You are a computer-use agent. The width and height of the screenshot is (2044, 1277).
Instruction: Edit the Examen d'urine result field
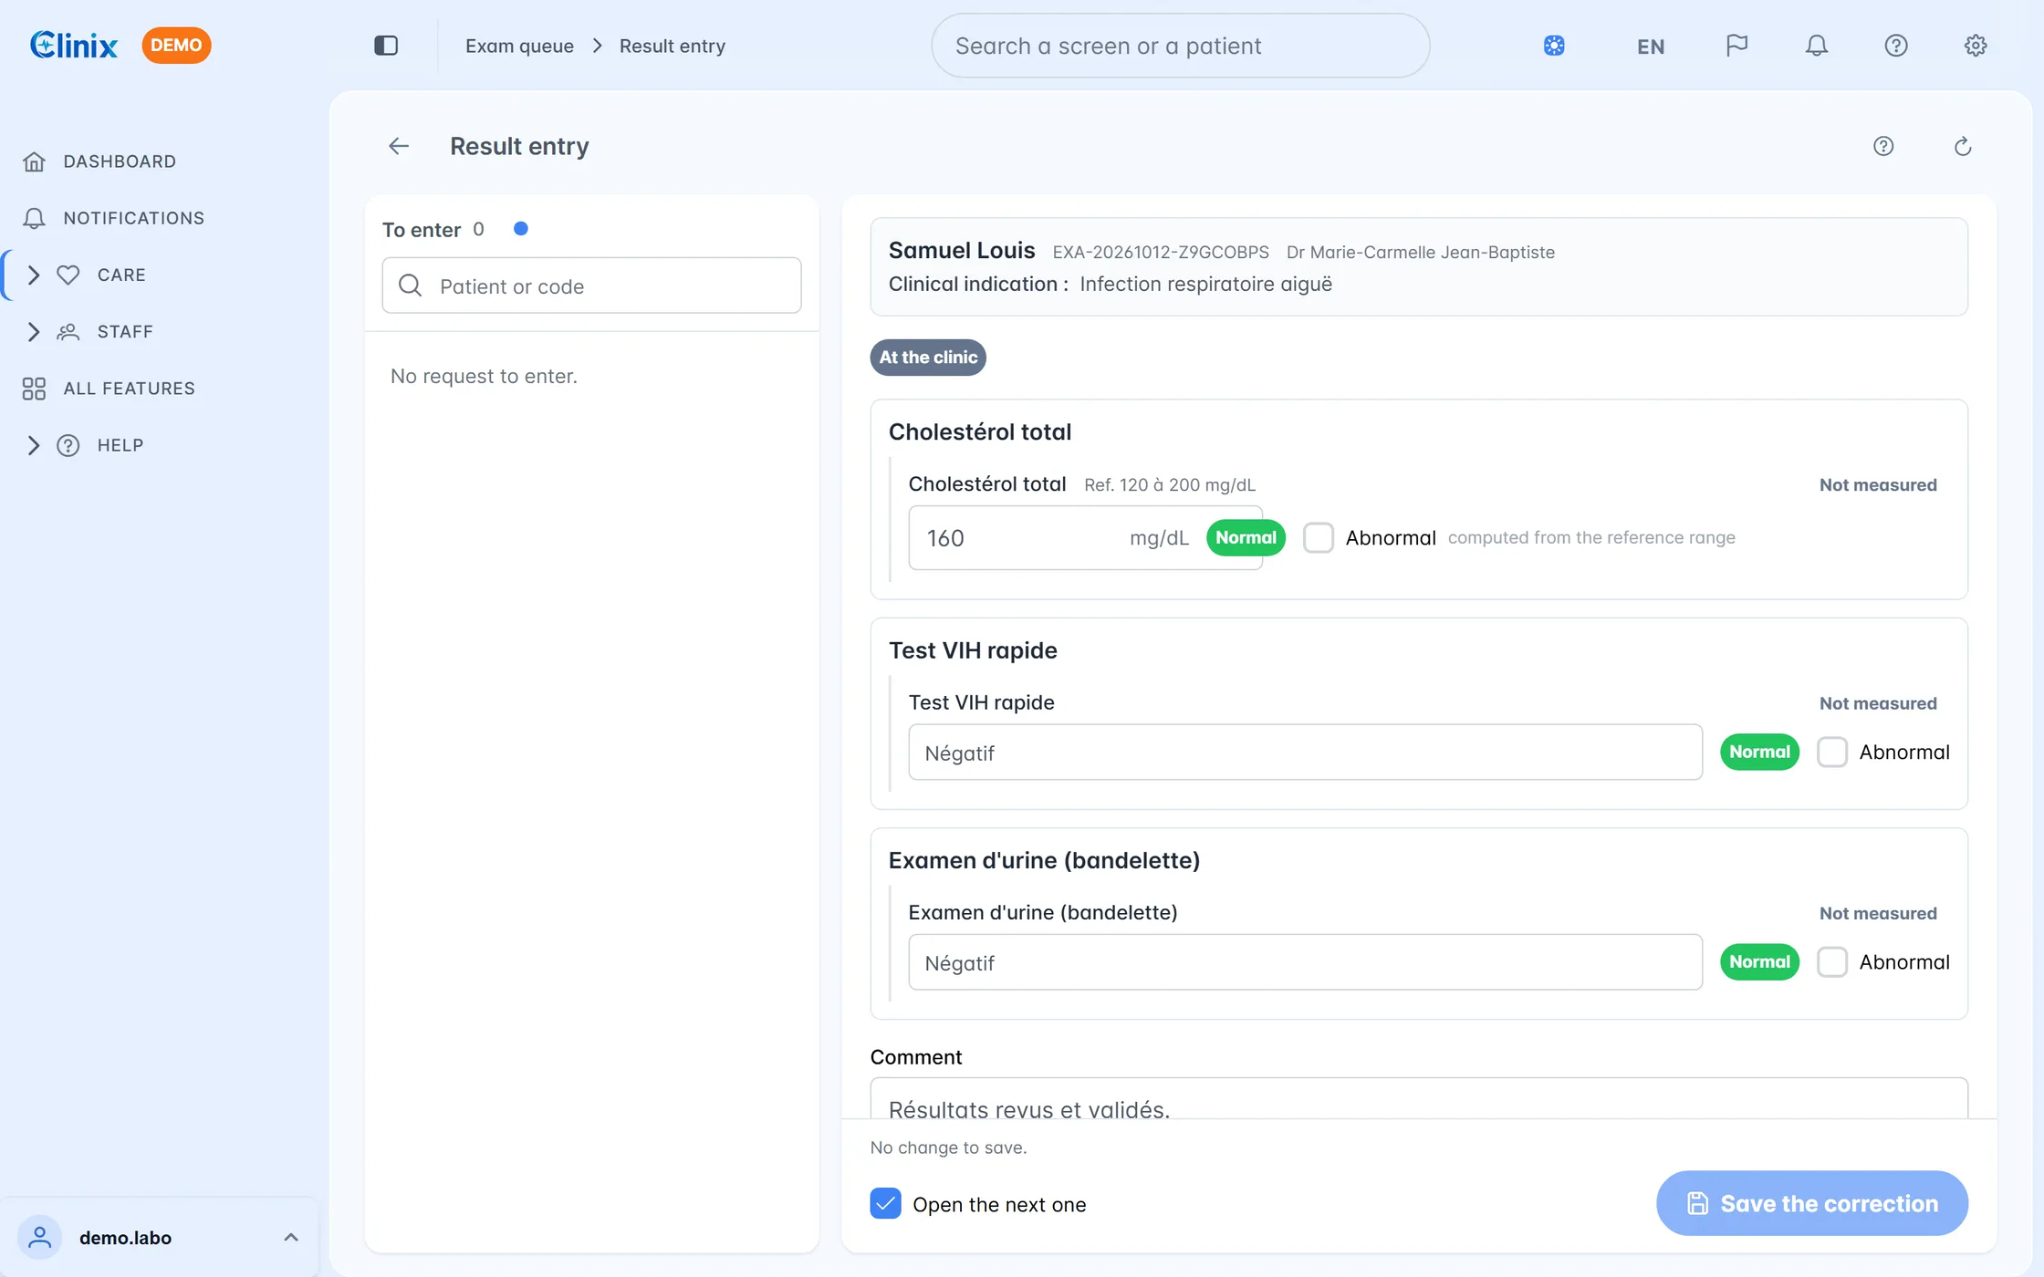coord(1305,962)
